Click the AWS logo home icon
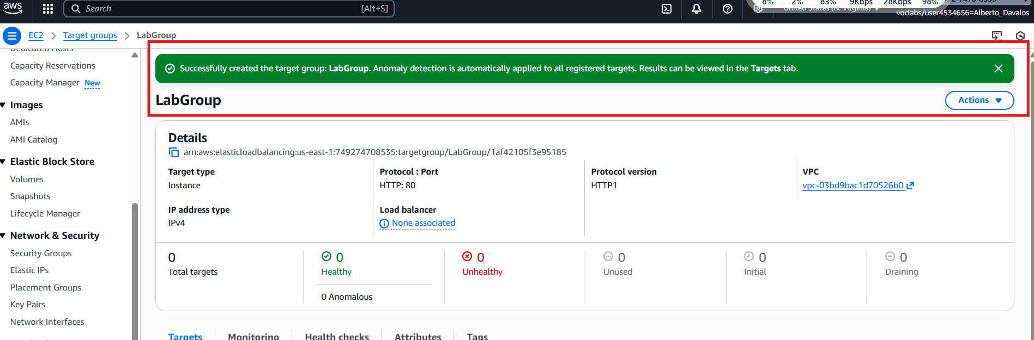 point(13,8)
